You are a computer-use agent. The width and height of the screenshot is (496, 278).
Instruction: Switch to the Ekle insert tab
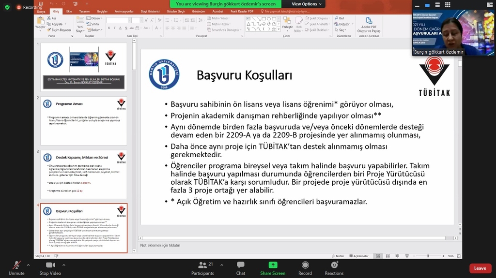[x=69, y=12]
